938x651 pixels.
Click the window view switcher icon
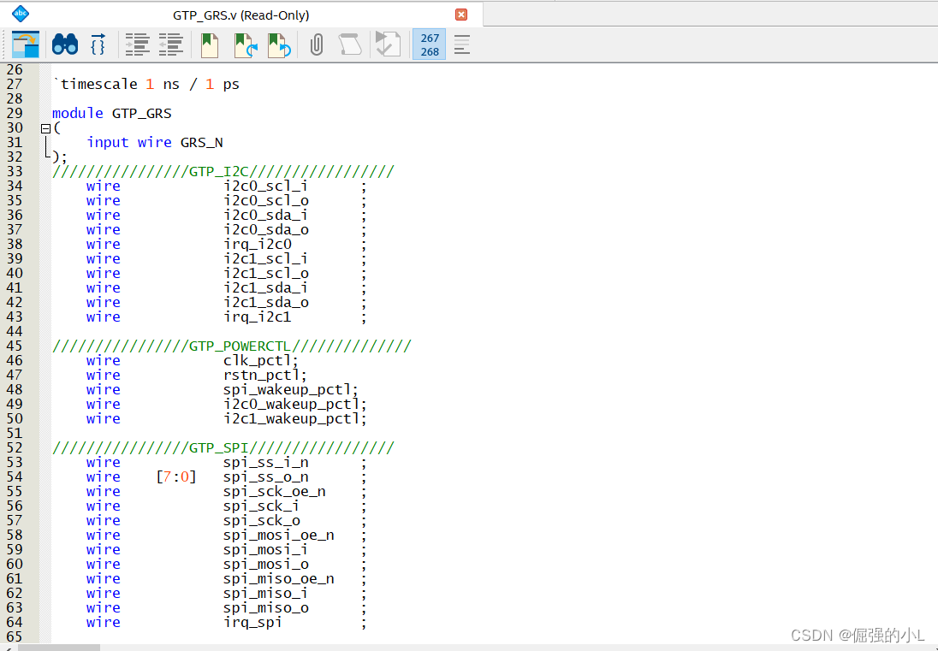27,44
